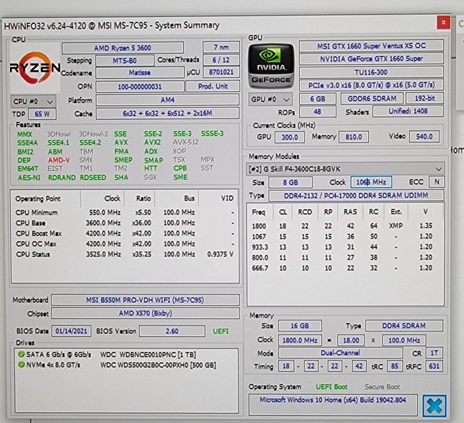The width and height of the screenshot is (464, 423).
Task: Click the memory clock 1800.0 MHz value
Action: point(300,340)
